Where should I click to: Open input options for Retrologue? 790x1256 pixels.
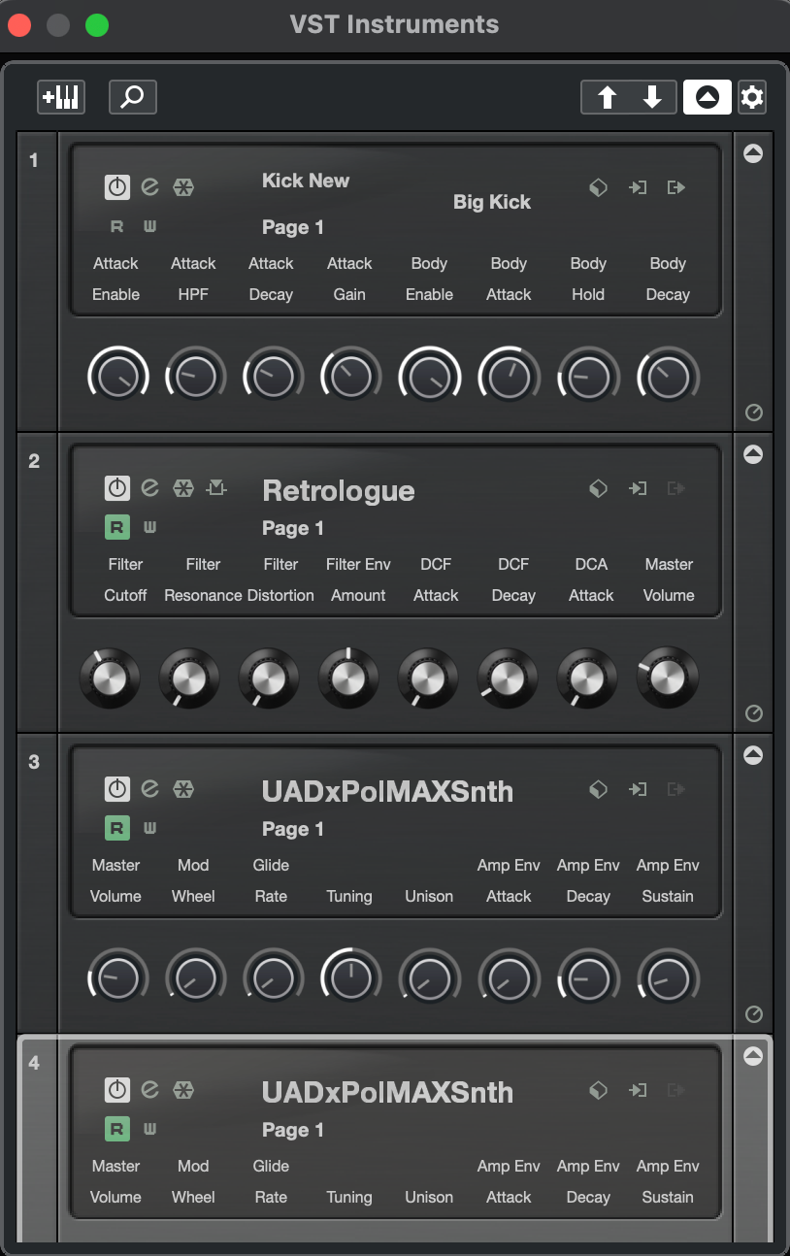pyautogui.click(x=638, y=488)
